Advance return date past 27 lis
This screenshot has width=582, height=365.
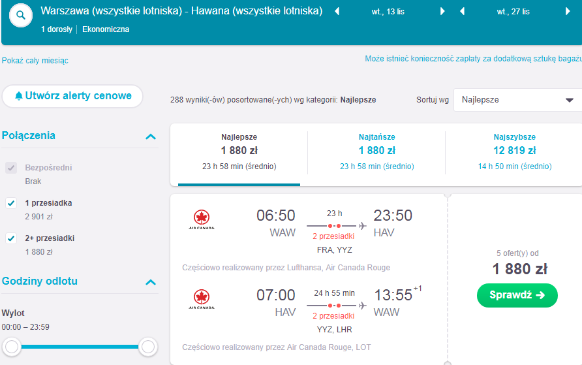pos(568,11)
